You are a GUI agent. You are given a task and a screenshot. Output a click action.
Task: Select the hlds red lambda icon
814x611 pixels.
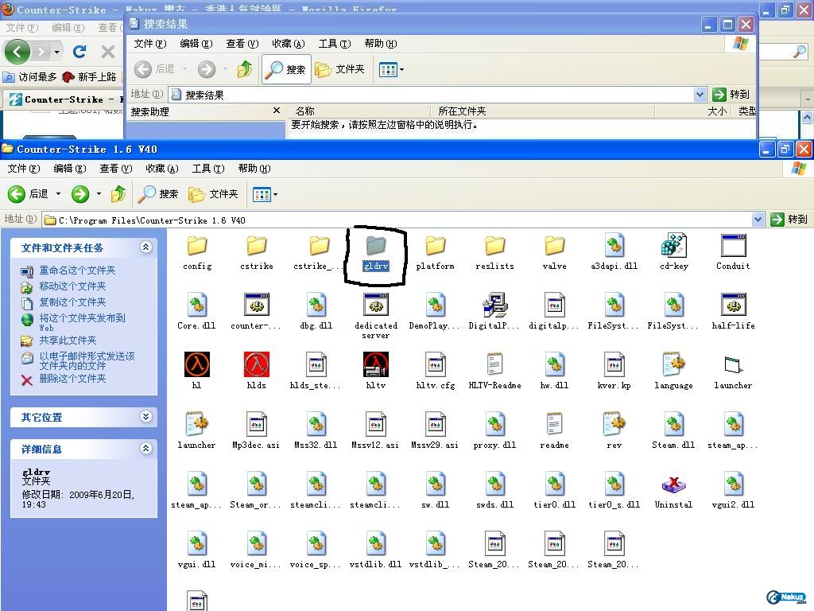[x=256, y=365]
